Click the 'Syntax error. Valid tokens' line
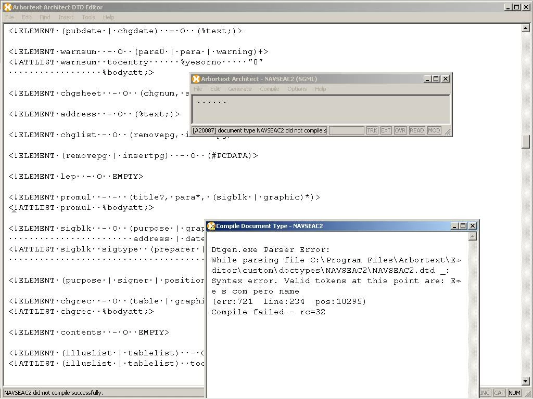 (x=336, y=281)
